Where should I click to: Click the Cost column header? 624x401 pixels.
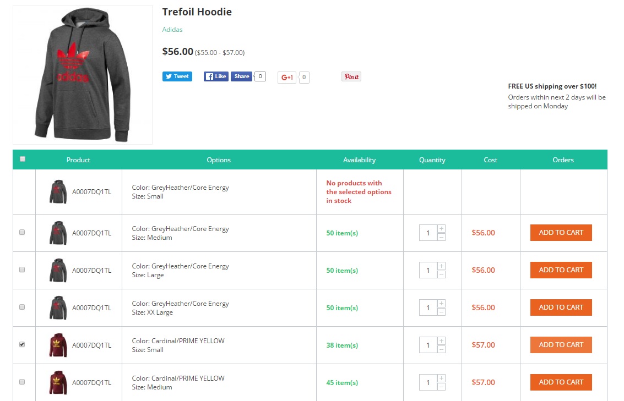pyautogui.click(x=490, y=160)
